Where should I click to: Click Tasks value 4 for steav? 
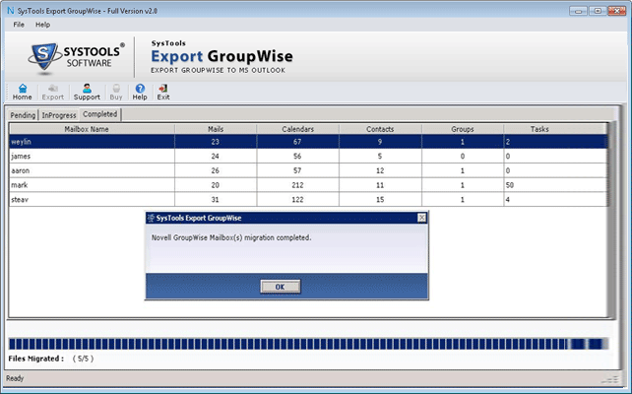coord(507,200)
